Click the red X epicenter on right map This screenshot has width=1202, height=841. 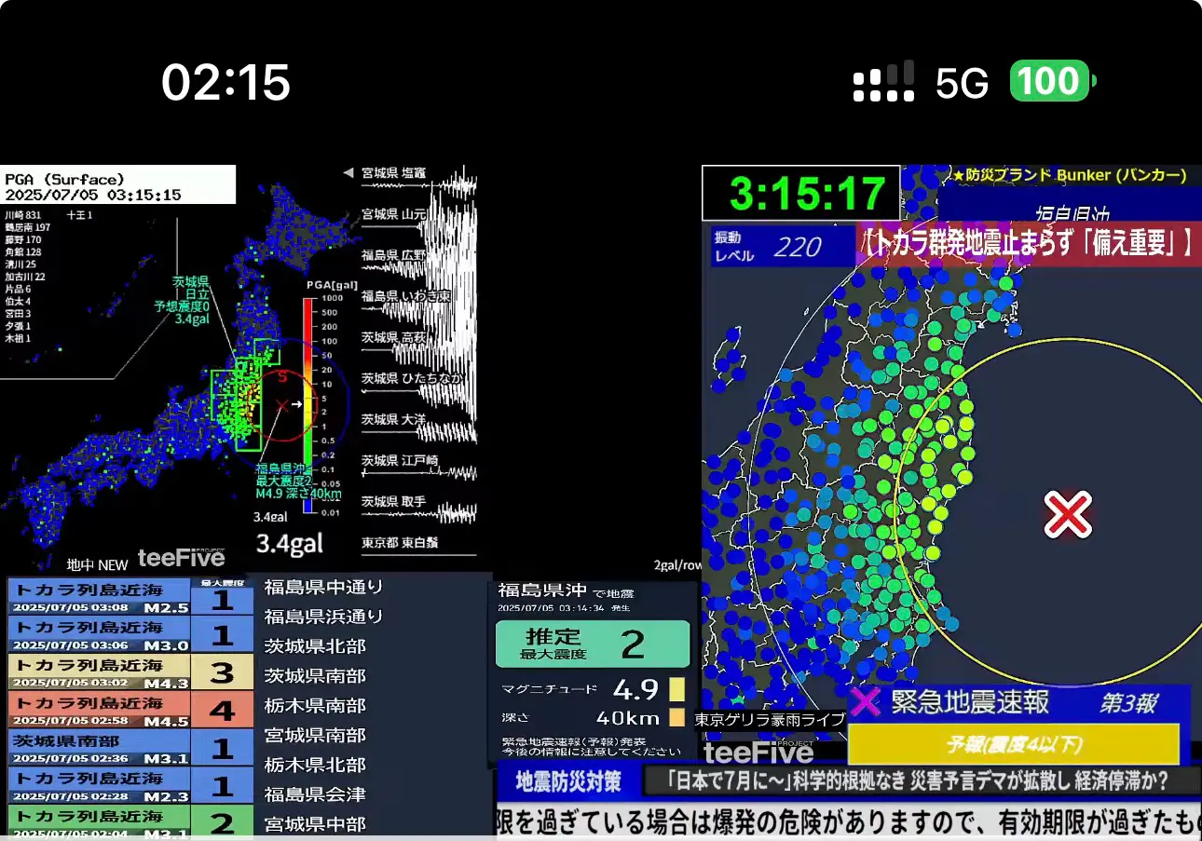[1067, 515]
